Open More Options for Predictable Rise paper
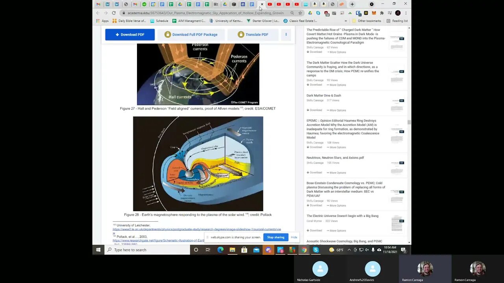 pos(336,52)
